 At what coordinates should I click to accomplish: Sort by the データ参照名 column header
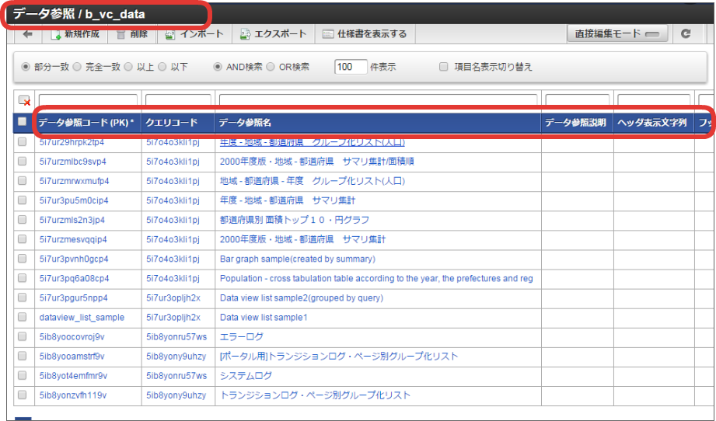coord(245,123)
